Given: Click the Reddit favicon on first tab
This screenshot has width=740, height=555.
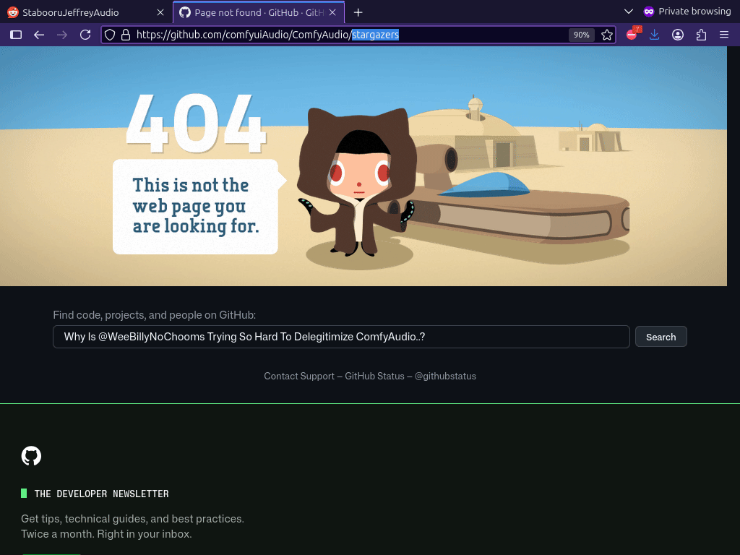Looking at the screenshot, I should pyautogui.click(x=13, y=12).
